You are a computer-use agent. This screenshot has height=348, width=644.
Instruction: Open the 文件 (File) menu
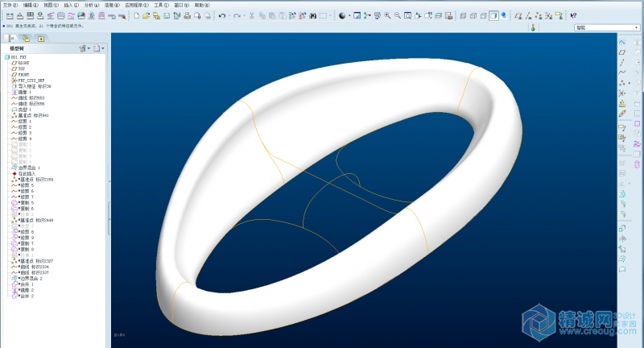[x=10, y=5]
